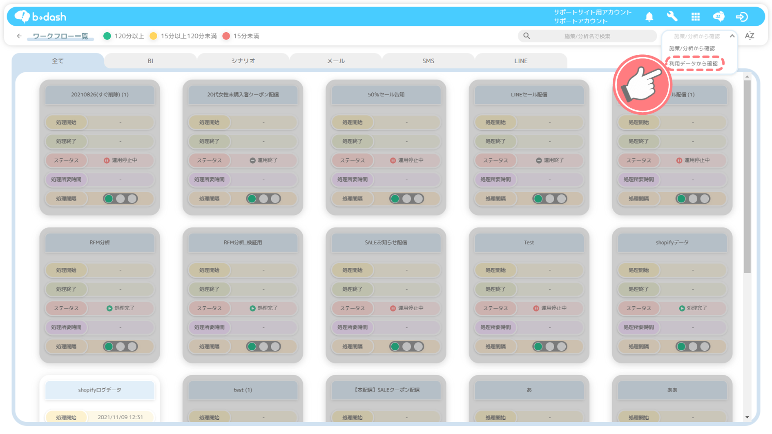Click the scrollbar up arrow
The width and height of the screenshot is (772, 434).
747,76
